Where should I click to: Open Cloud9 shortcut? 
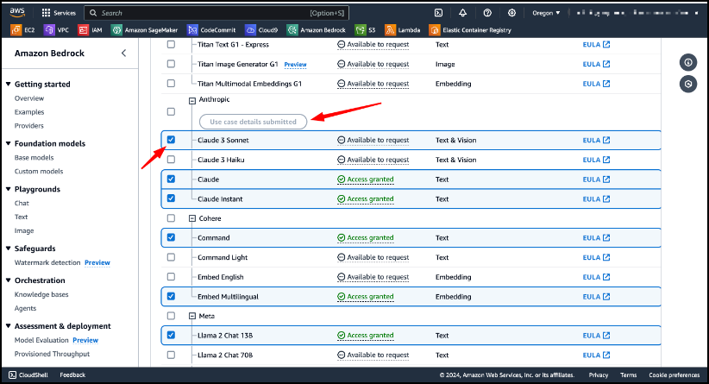(261, 30)
